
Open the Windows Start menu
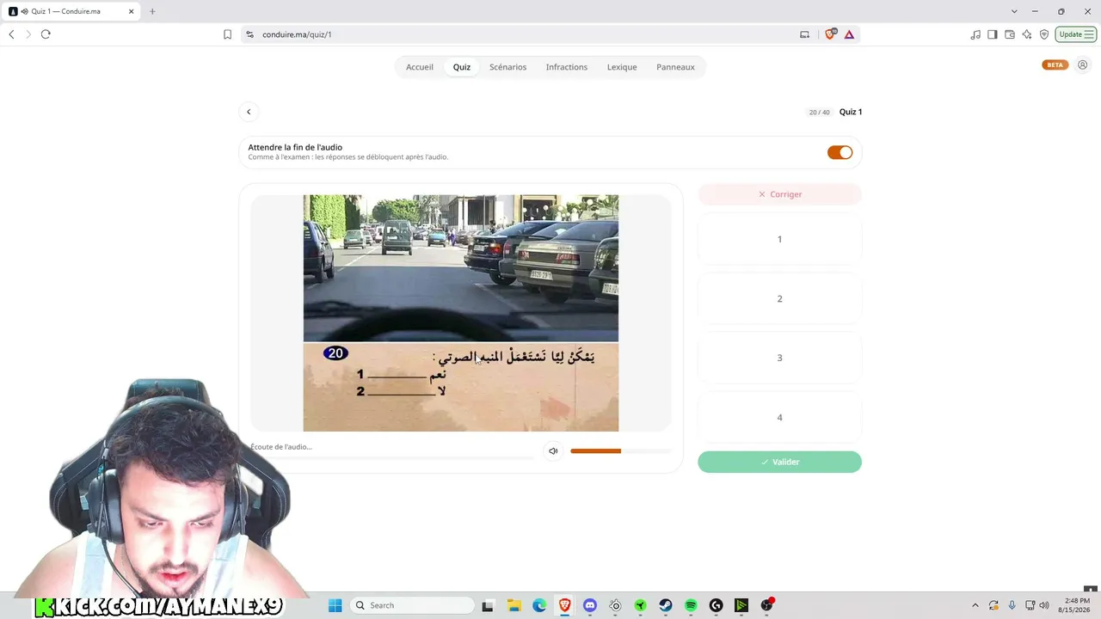(335, 605)
